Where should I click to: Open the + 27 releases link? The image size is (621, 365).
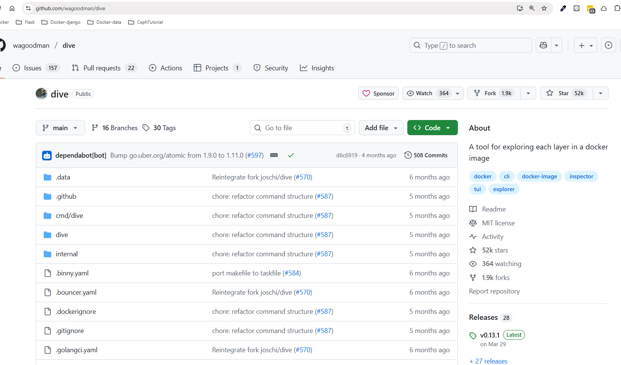[488, 361]
